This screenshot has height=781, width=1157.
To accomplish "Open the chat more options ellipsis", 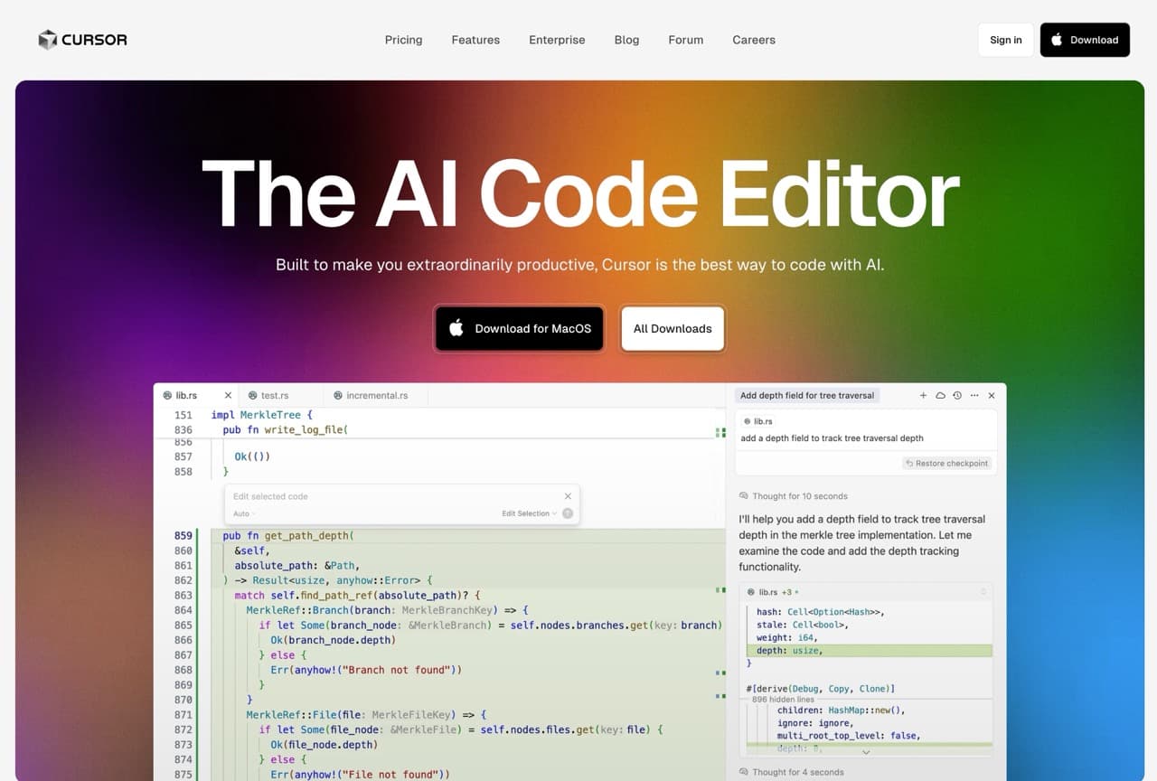I will tap(974, 395).
